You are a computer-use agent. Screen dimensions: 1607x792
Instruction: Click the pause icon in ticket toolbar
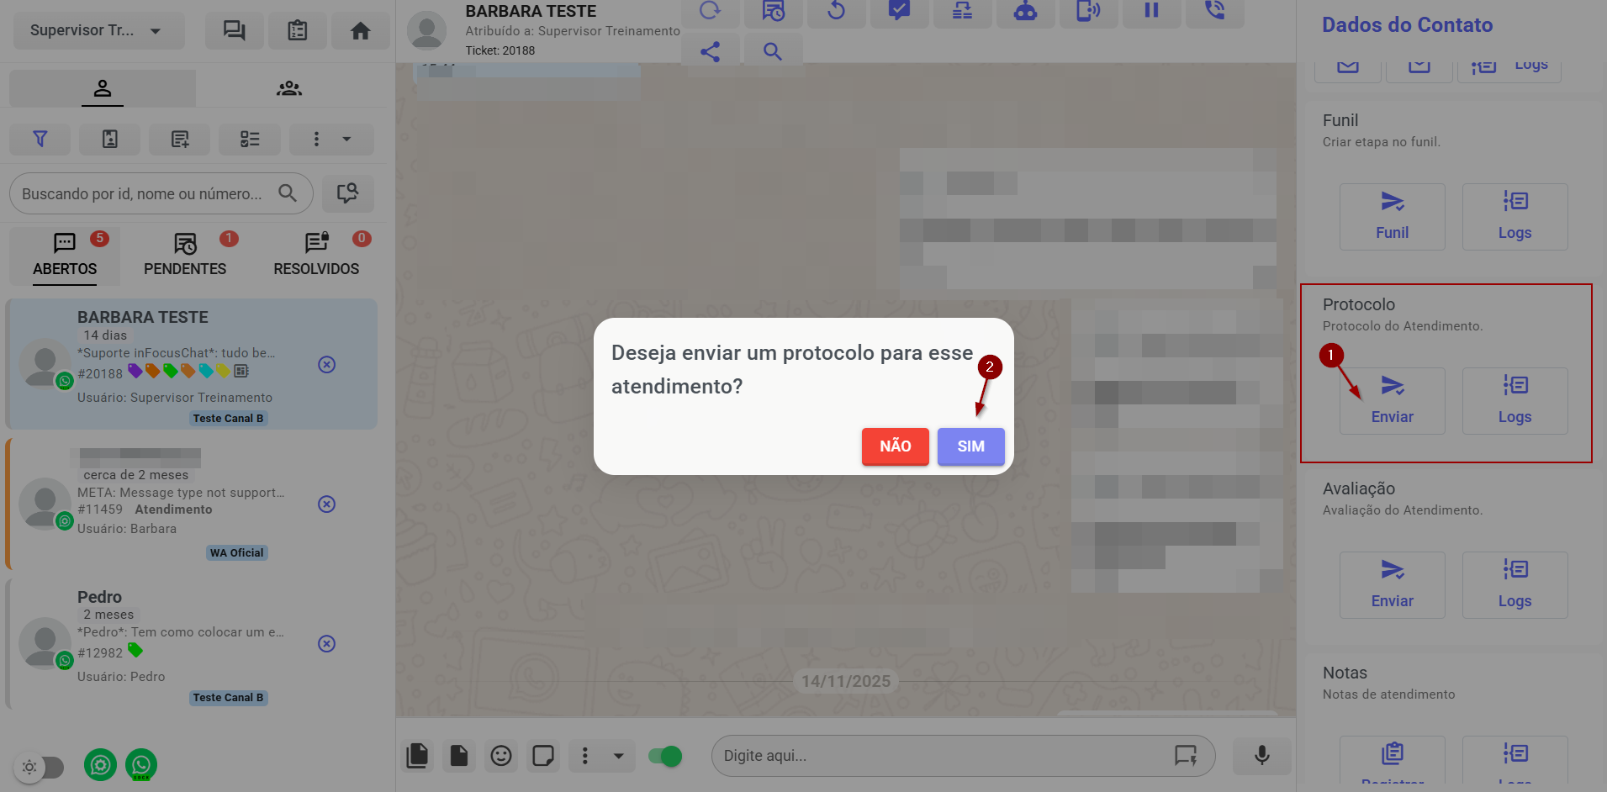coord(1151,11)
